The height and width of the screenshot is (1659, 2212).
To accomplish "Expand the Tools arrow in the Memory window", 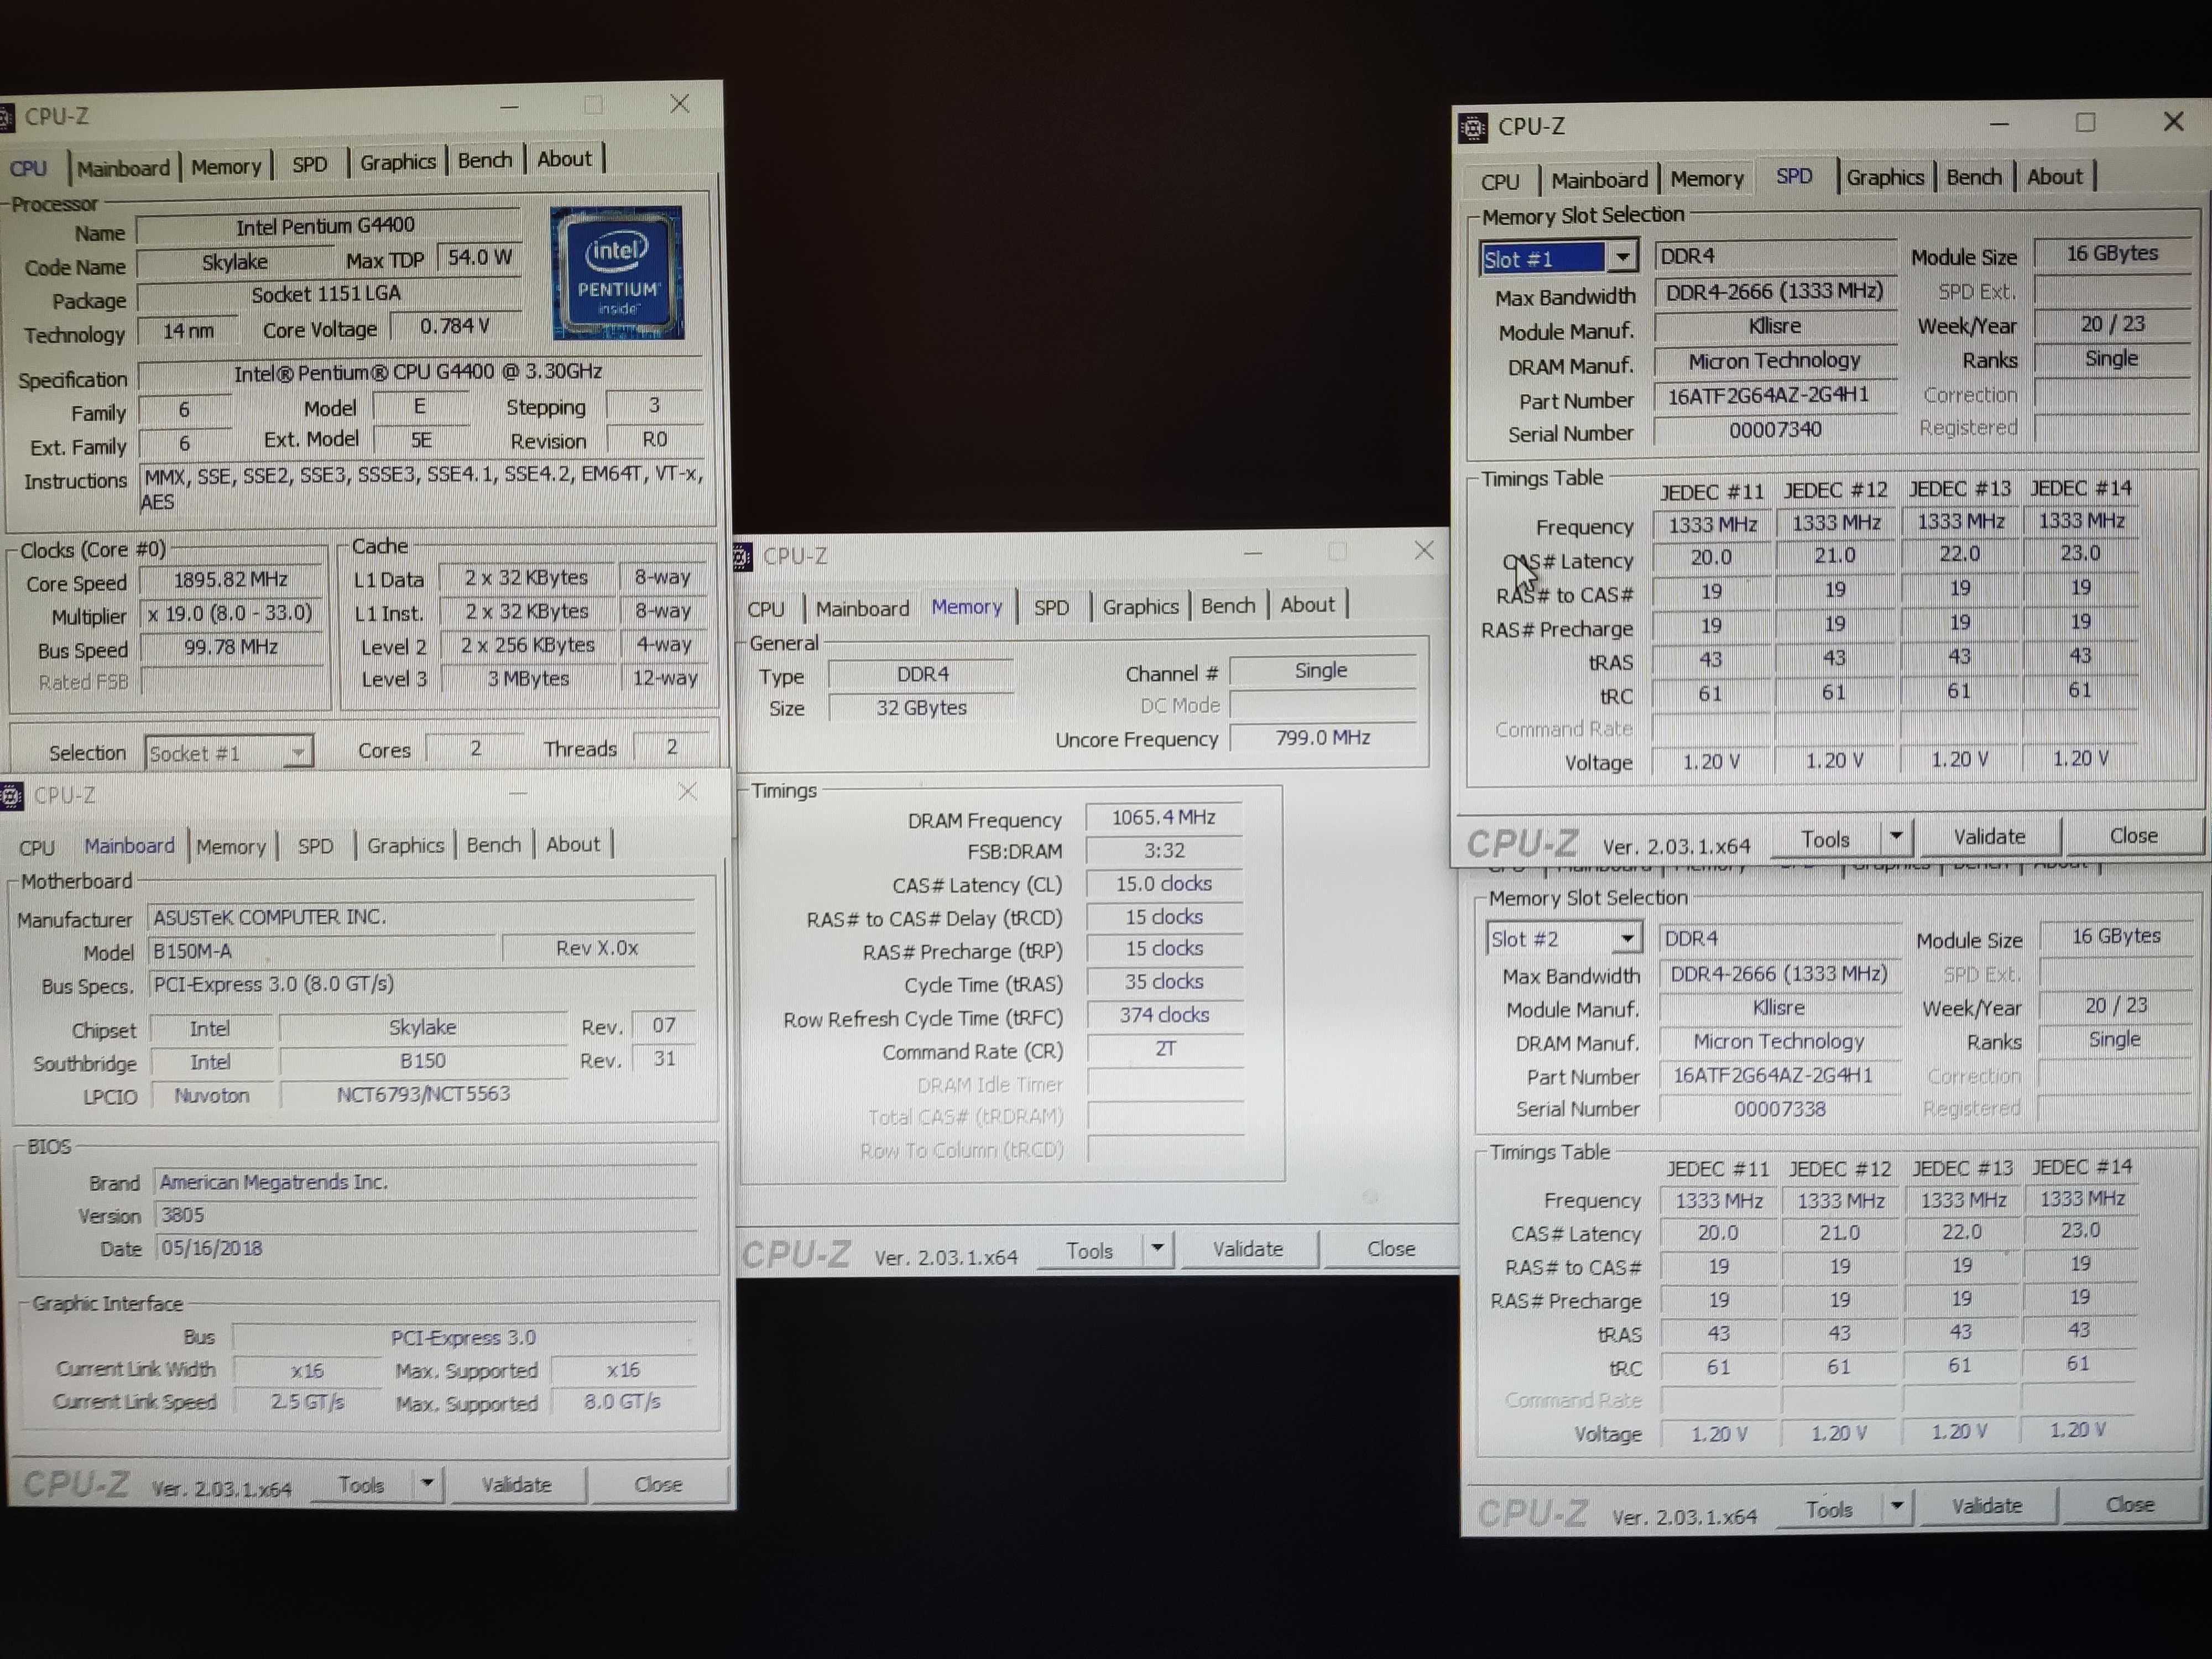I will 1157,1248.
